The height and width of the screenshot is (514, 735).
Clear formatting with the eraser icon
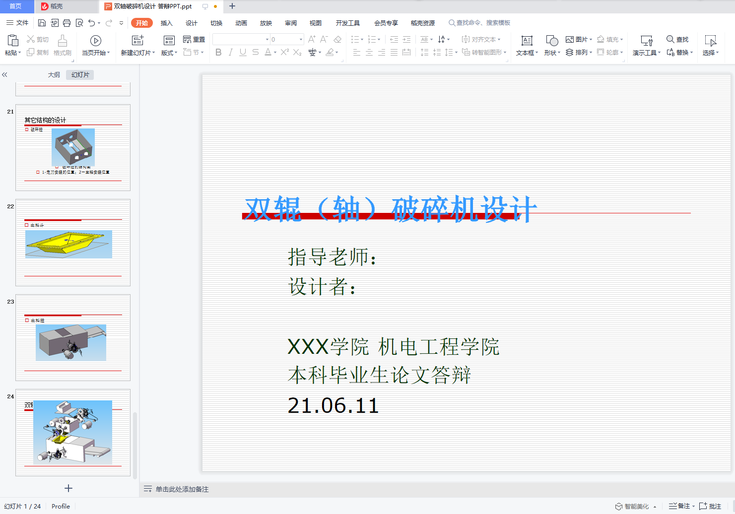pos(337,40)
